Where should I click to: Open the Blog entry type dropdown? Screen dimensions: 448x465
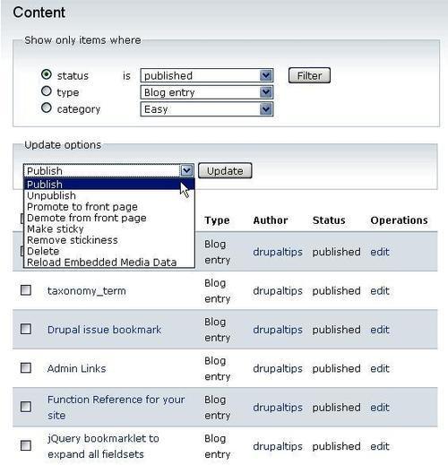(x=207, y=92)
